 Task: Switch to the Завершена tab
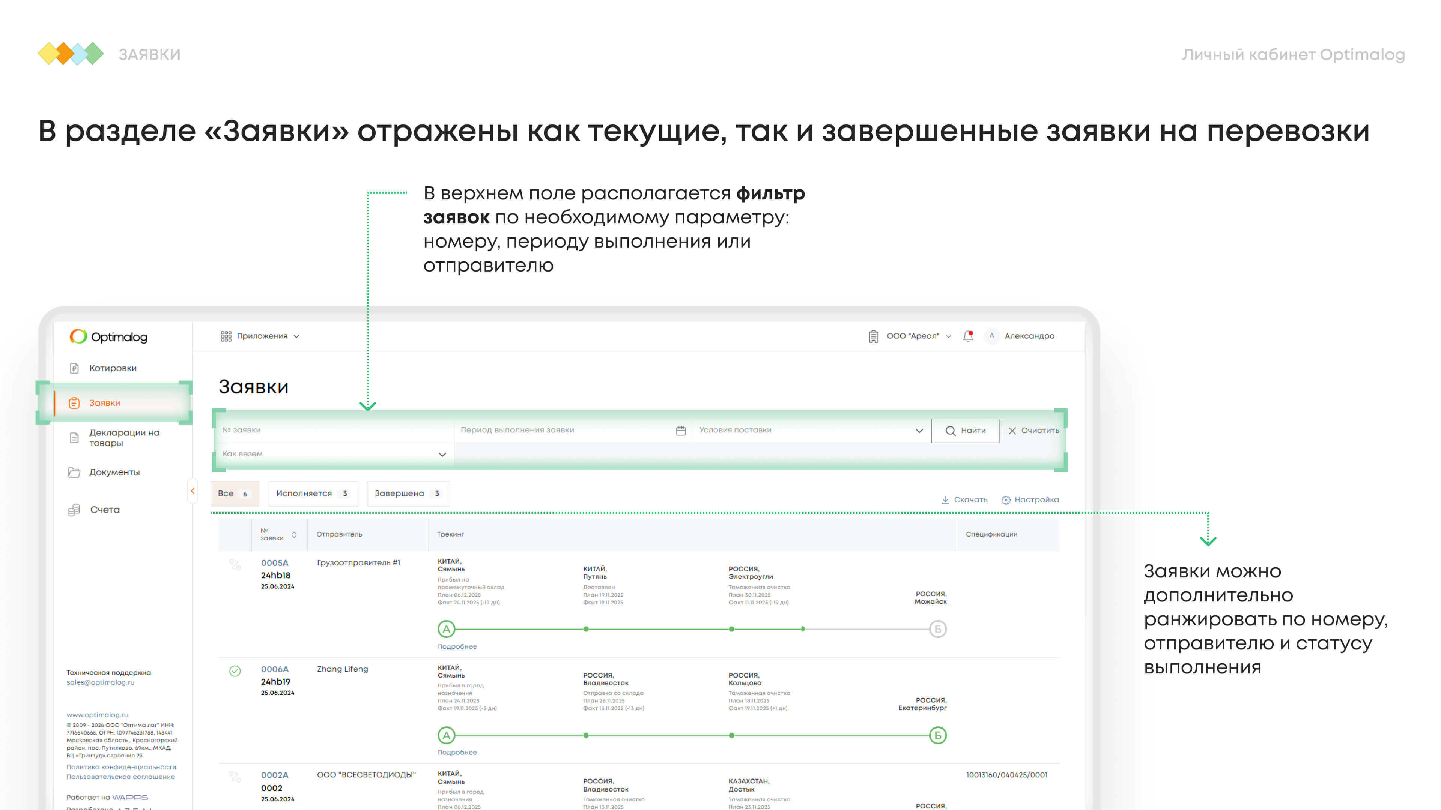[x=408, y=493]
